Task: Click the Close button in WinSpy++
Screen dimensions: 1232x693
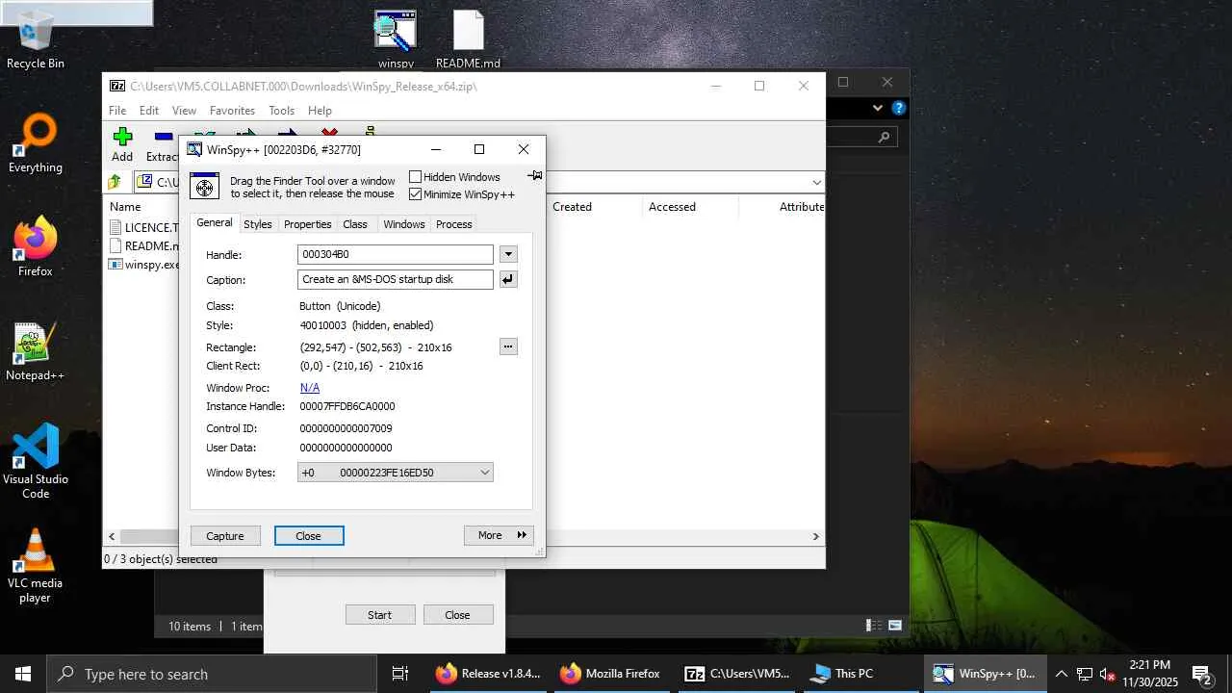Action: pyautogui.click(x=309, y=535)
